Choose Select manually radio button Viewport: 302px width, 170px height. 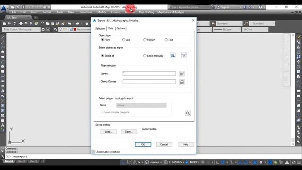[145, 56]
